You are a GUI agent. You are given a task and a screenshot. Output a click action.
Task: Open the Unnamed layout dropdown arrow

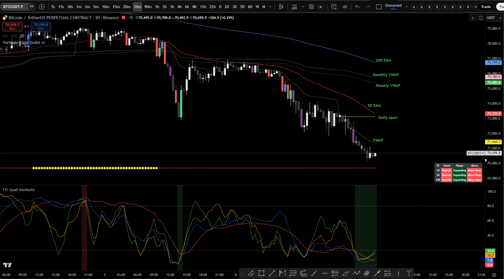[x=407, y=7]
